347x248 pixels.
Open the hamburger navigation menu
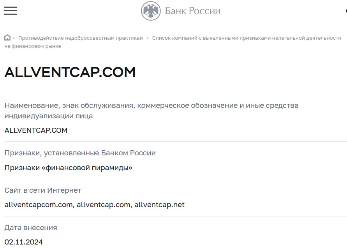11,11
